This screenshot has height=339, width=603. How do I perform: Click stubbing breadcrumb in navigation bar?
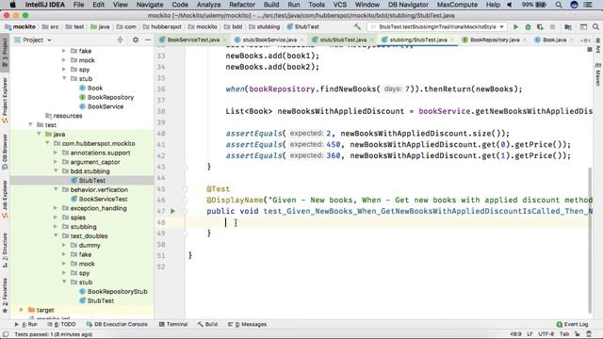265,27
